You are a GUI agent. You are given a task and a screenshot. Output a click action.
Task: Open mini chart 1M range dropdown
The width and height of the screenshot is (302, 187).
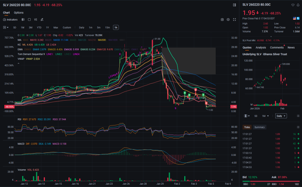pos(265,116)
